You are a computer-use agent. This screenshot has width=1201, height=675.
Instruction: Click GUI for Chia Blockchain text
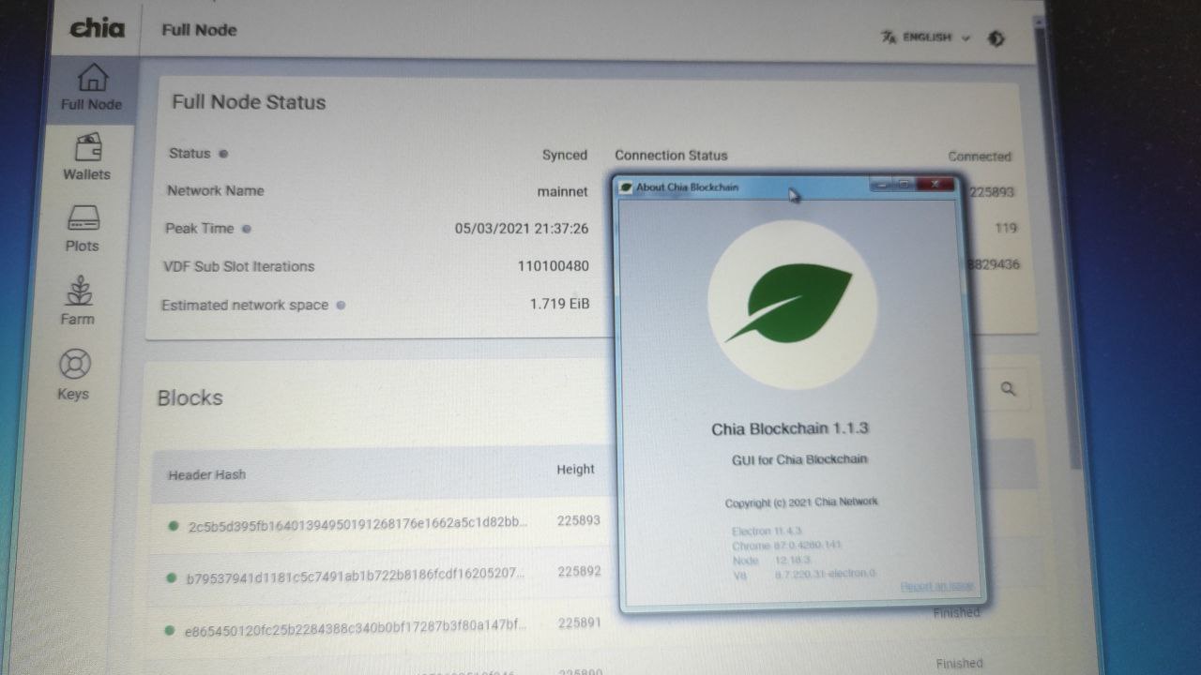(x=799, y=460)
